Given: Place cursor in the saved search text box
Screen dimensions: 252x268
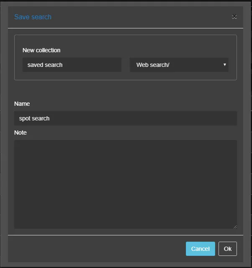Looking at the screenshot, I should click(x=72, y=65).
